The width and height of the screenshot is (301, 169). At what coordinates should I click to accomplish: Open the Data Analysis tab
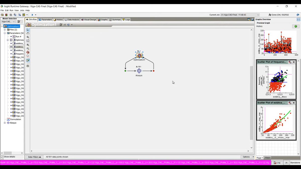(72, 20)
